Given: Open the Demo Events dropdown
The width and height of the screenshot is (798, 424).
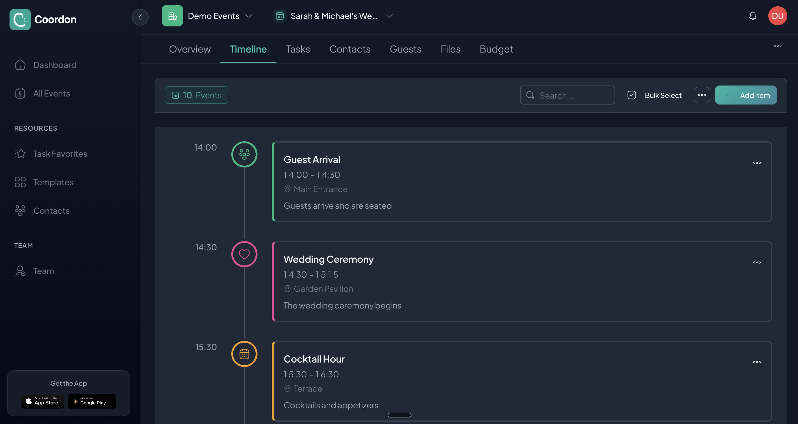Looking at the screenshot, I should pos(249,16).
